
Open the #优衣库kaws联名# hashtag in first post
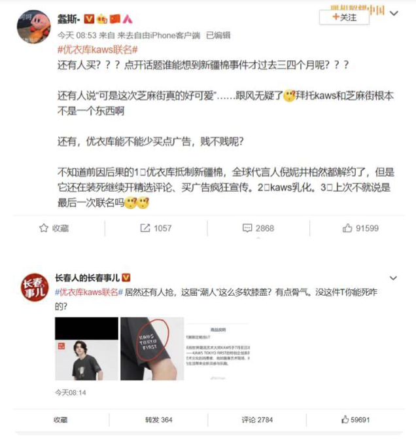point(97,50)
